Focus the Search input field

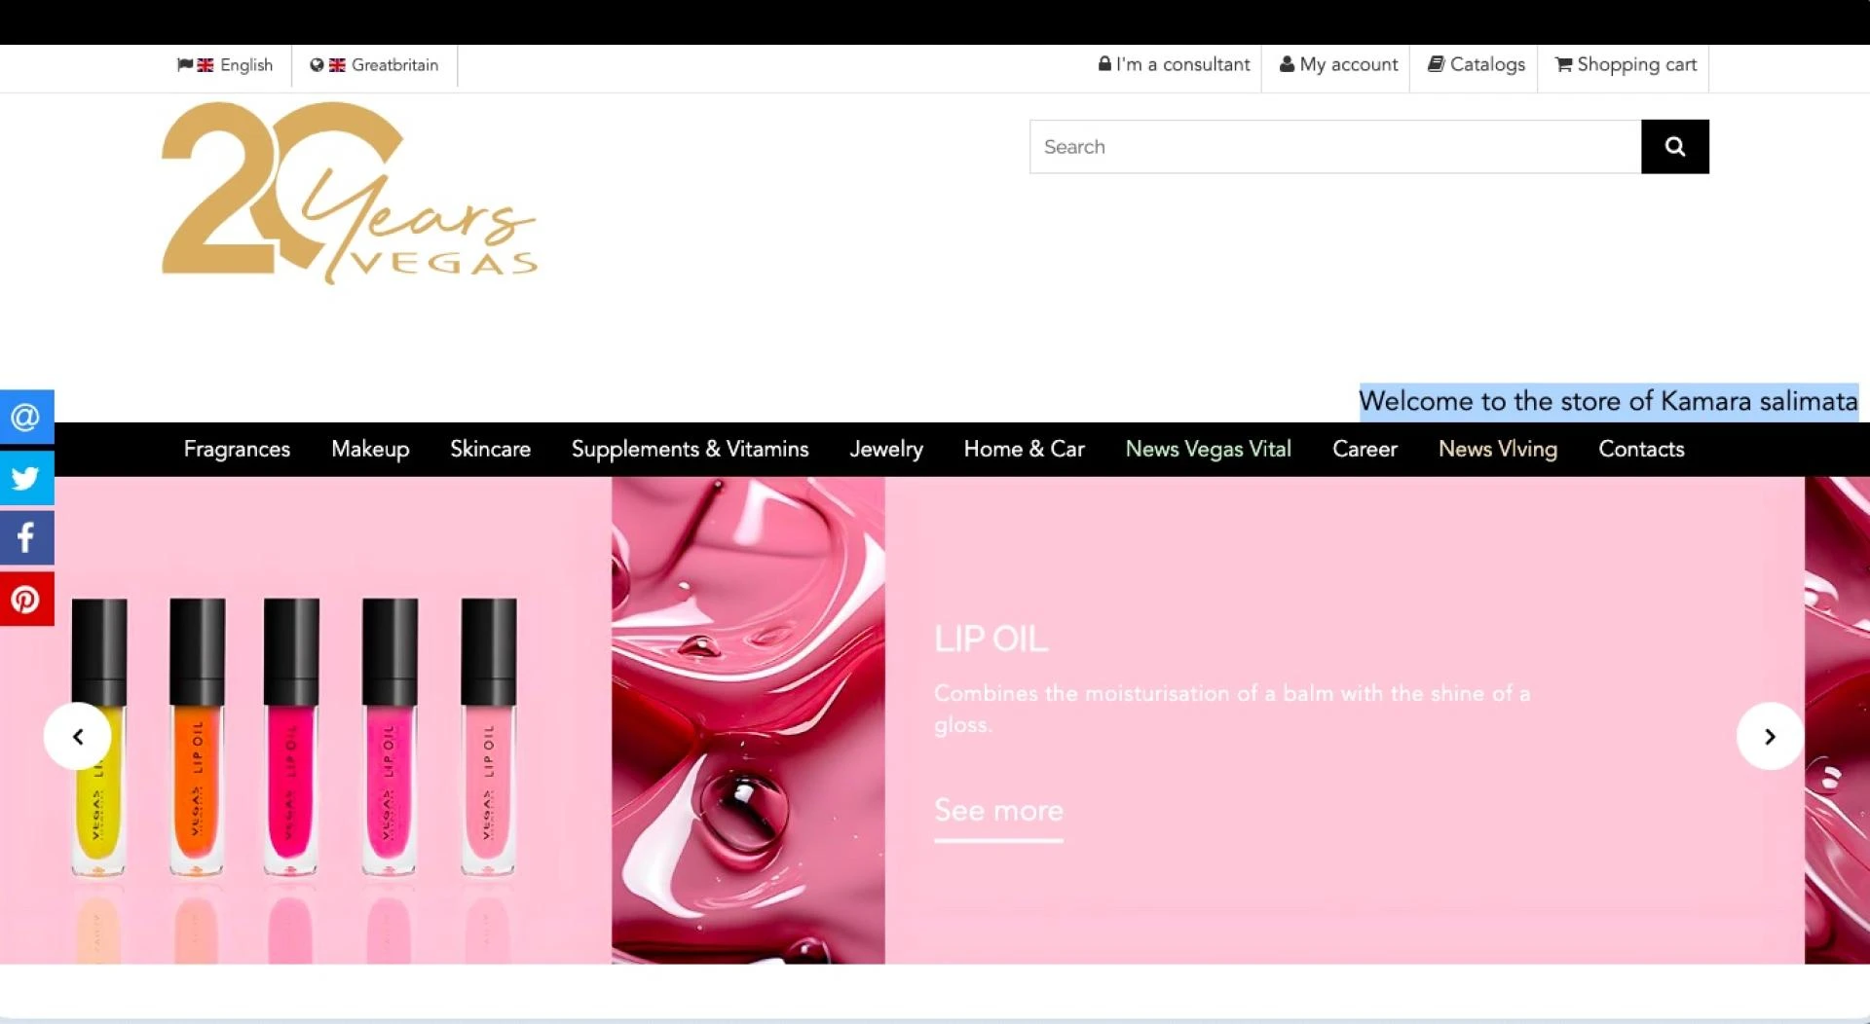pyautogui.click(x=1335, y=147)
